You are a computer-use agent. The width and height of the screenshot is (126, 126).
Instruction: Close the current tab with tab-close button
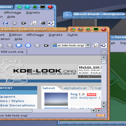coord(104,52)
